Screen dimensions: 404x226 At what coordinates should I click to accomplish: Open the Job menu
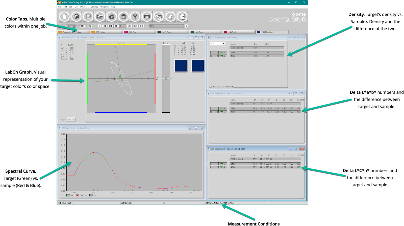click(71, 7)
